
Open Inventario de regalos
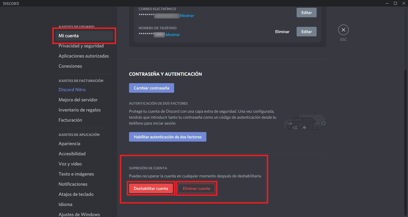tap(79, 110)
